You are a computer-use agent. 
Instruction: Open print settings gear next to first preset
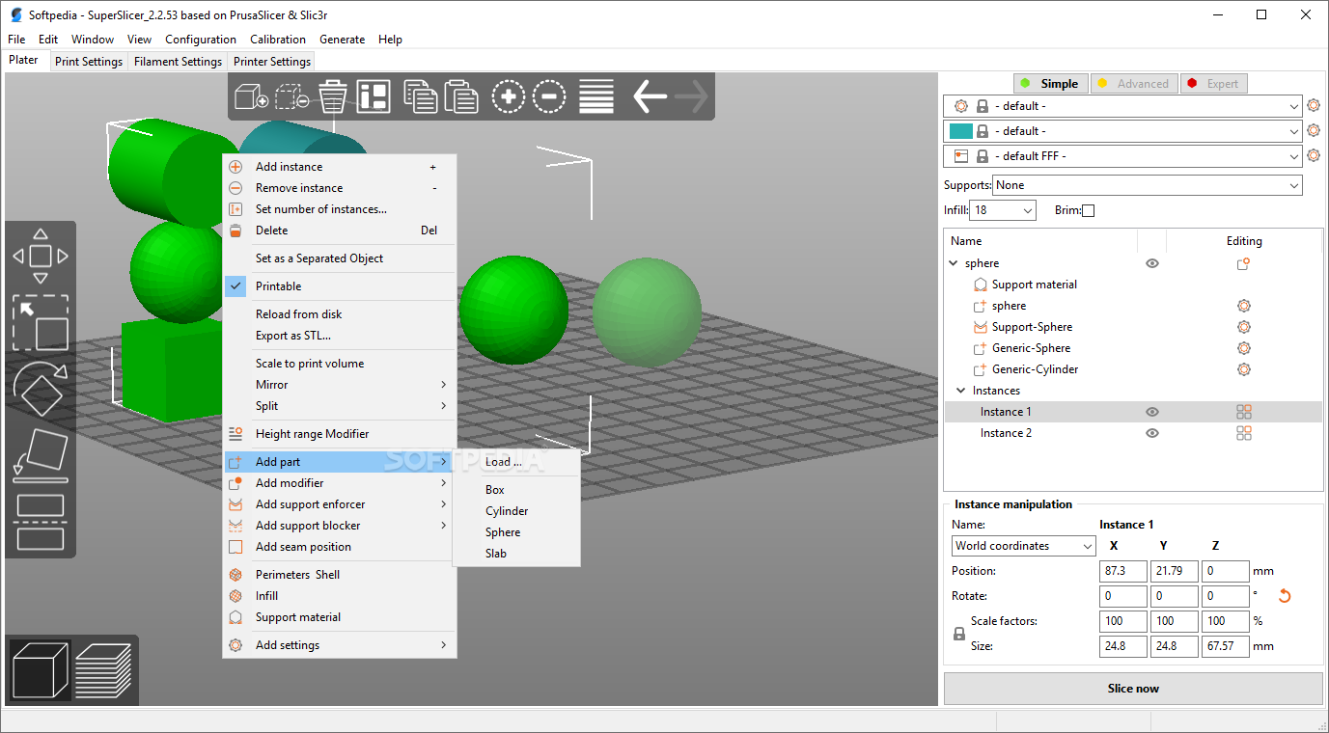coord(1314,106)
